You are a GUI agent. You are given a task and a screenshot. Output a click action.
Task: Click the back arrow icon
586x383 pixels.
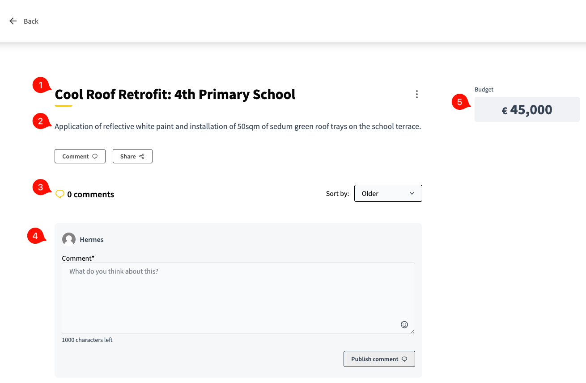click(13, 21)
